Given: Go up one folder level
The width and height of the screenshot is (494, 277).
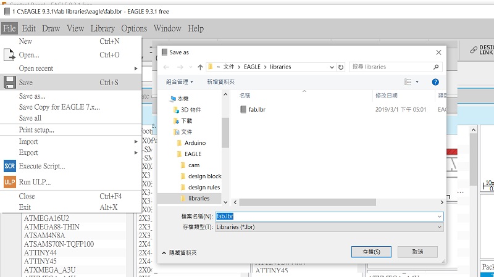Looking at the screenshot, I should (x=200, y=67).
